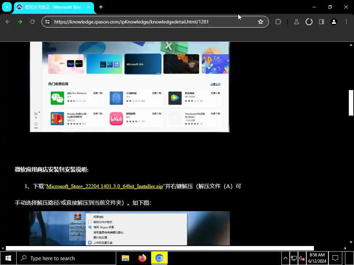Screen dimensions: 354x265
Task: Click the Microsoft 365 banner card
Action: tap(143, 64)
